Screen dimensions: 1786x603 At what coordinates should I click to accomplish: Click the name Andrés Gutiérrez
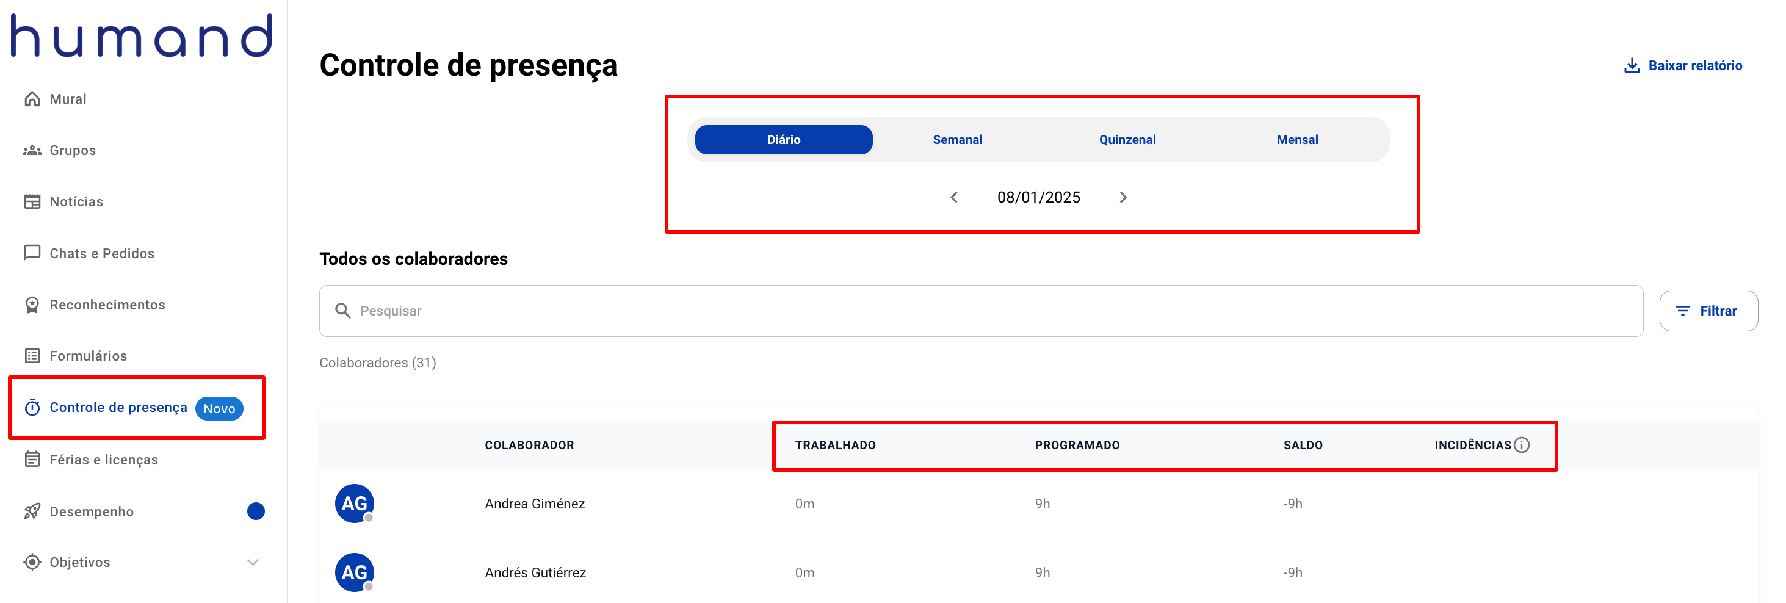point(535,572)
